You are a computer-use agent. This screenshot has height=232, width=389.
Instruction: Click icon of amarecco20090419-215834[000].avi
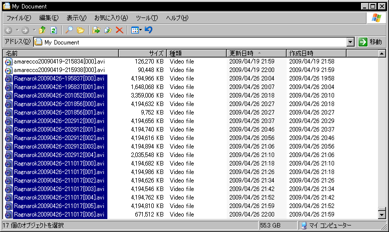tap(8, 61)
